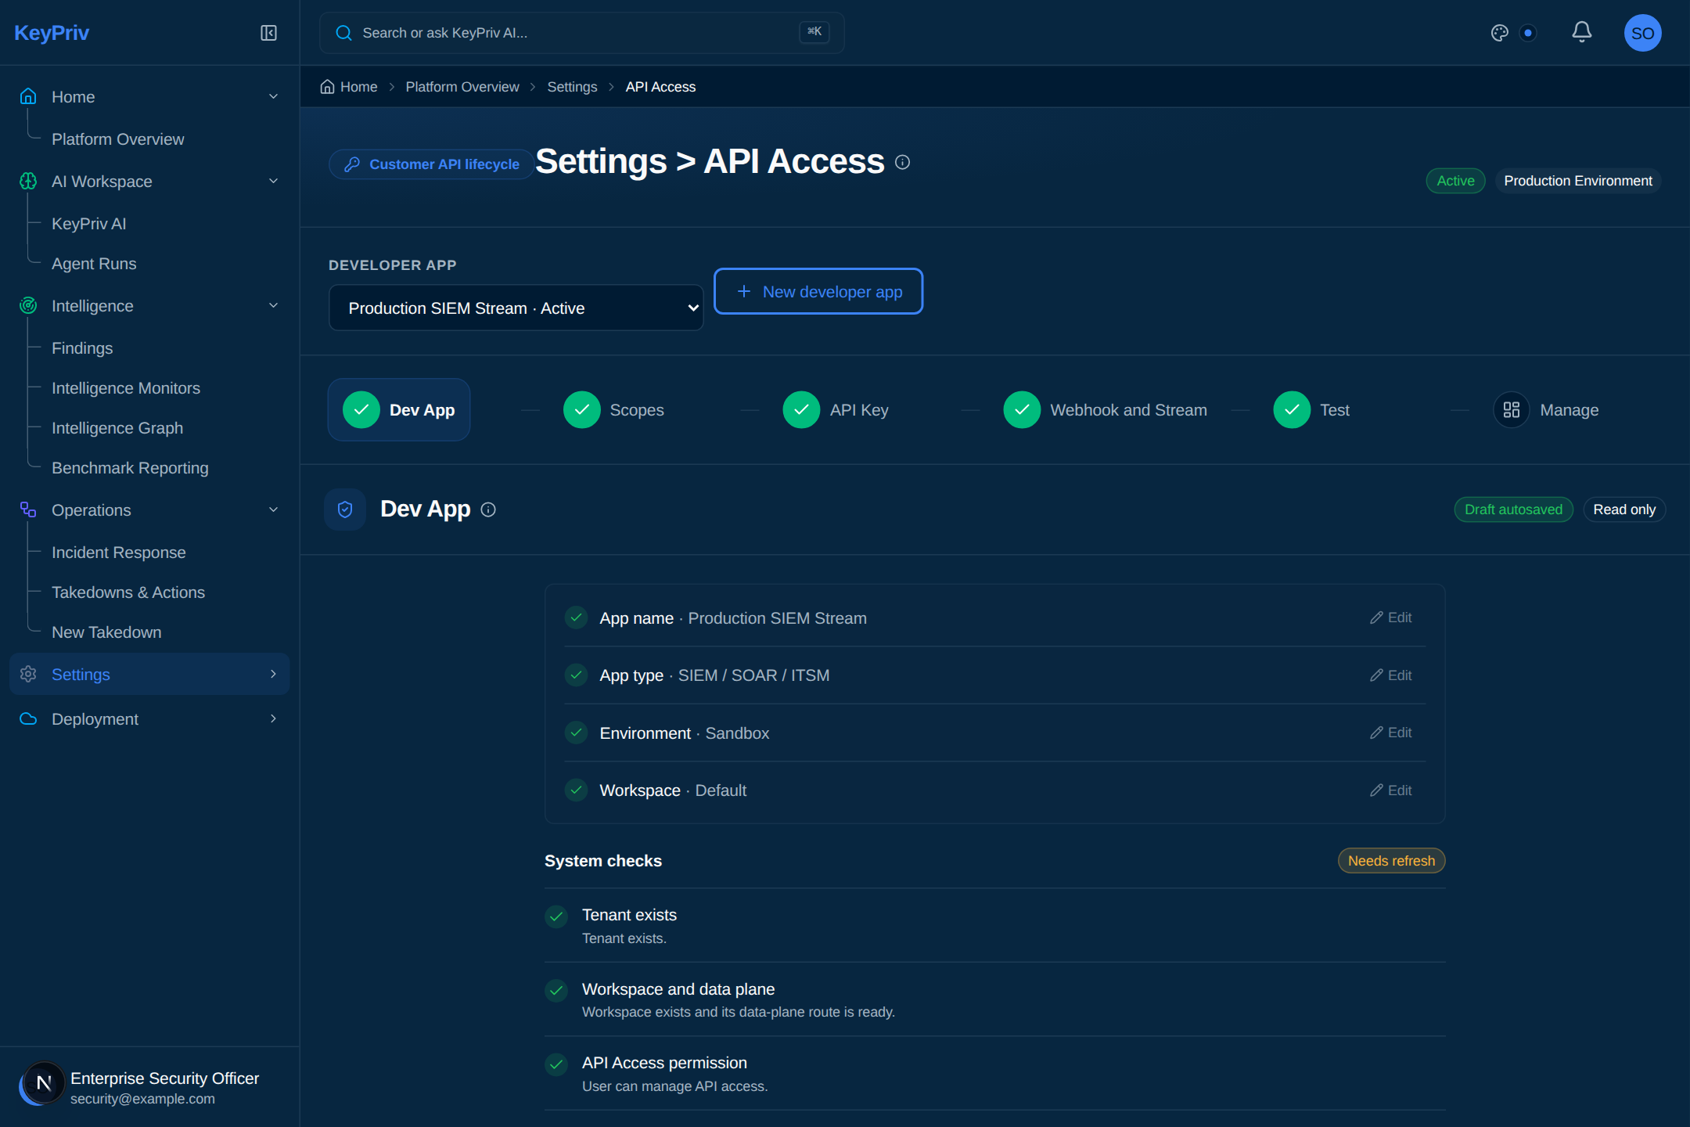Select the Dev App step tab

(x=398, y=409)
